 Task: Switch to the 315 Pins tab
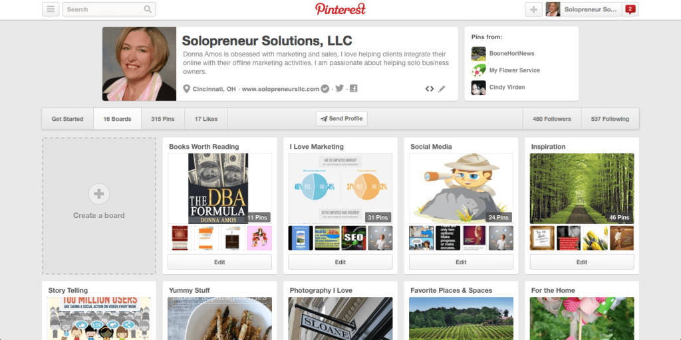163,119
